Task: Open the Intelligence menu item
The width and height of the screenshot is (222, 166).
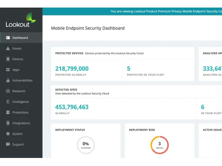Action: click(21, 102)
